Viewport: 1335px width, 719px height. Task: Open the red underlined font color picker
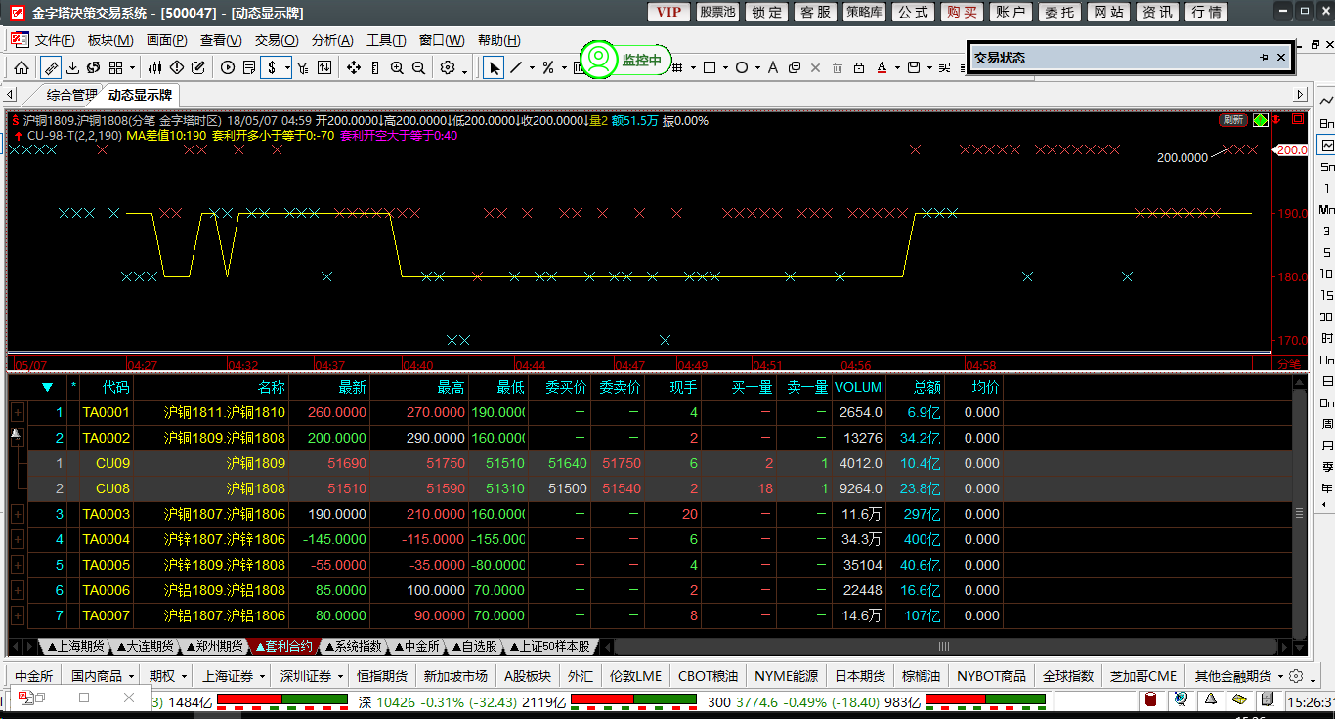[x=883, y=67]
